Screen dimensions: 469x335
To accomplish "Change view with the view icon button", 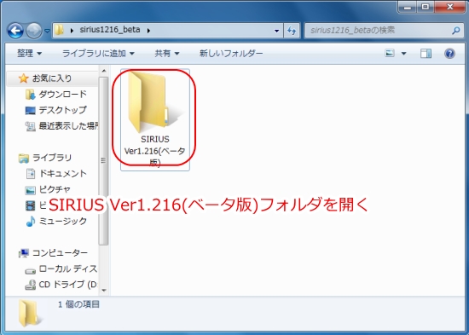I will (390, 54).
